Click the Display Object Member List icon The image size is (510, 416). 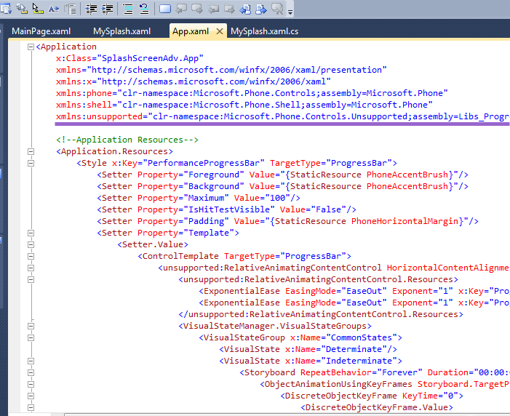6,9
